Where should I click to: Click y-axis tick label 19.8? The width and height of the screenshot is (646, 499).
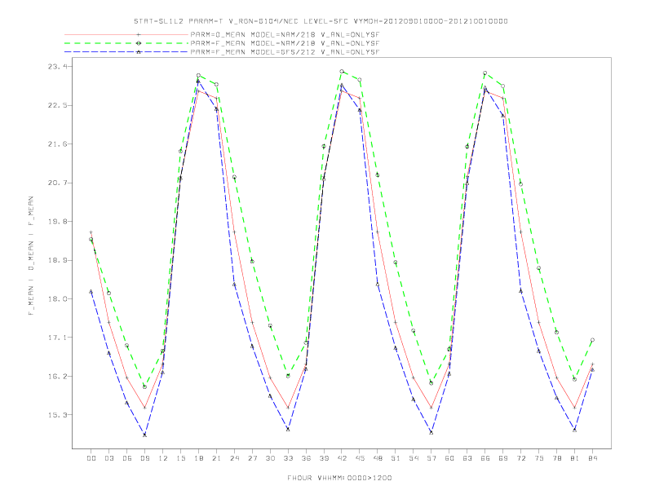coord(56,222)
